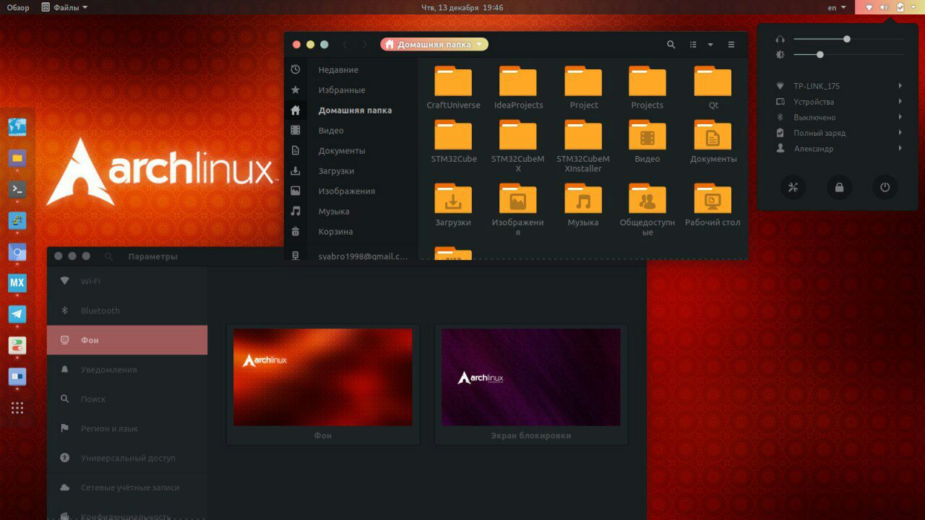The height and width of the screenshot is (520, 925).
Task: Adjust the brightness slider in status menu
Action: tap(848, 54)
